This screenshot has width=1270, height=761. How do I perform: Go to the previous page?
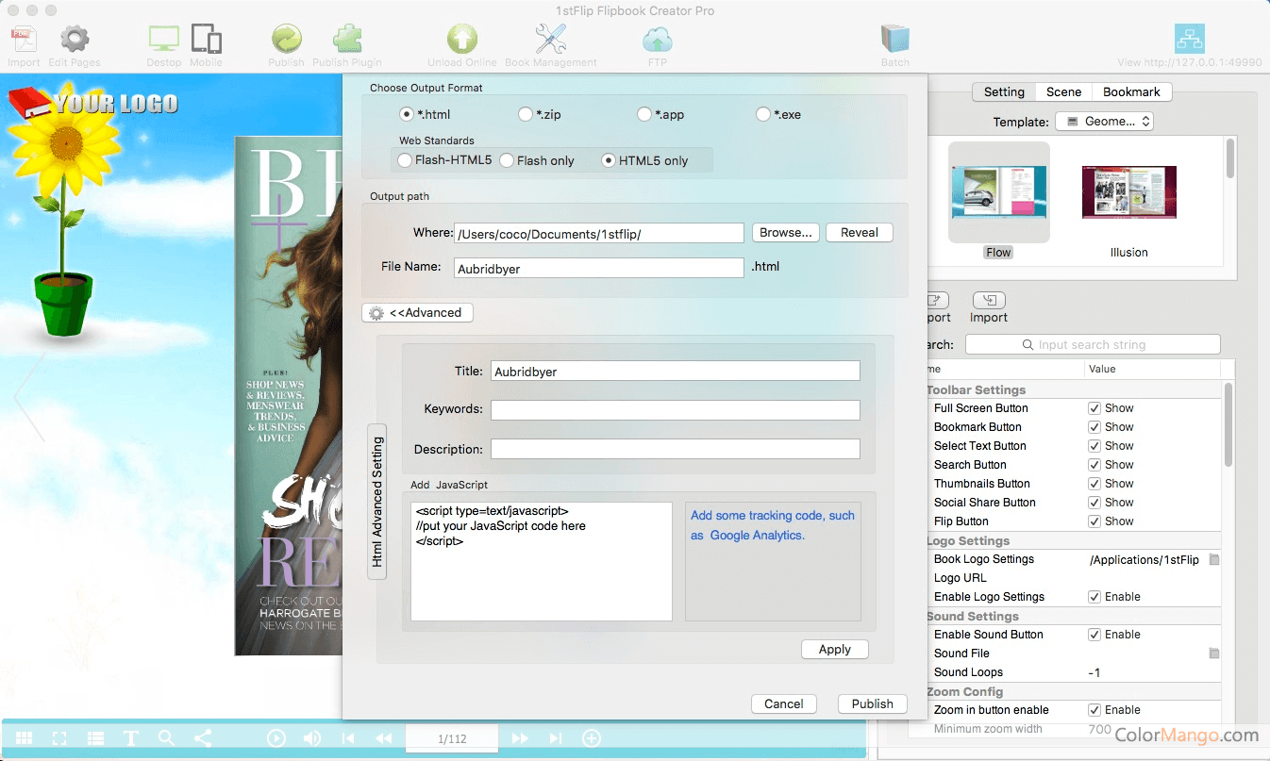click(383, 738)
